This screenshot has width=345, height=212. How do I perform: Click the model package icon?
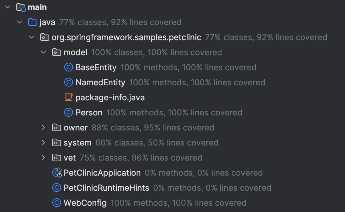57,52
